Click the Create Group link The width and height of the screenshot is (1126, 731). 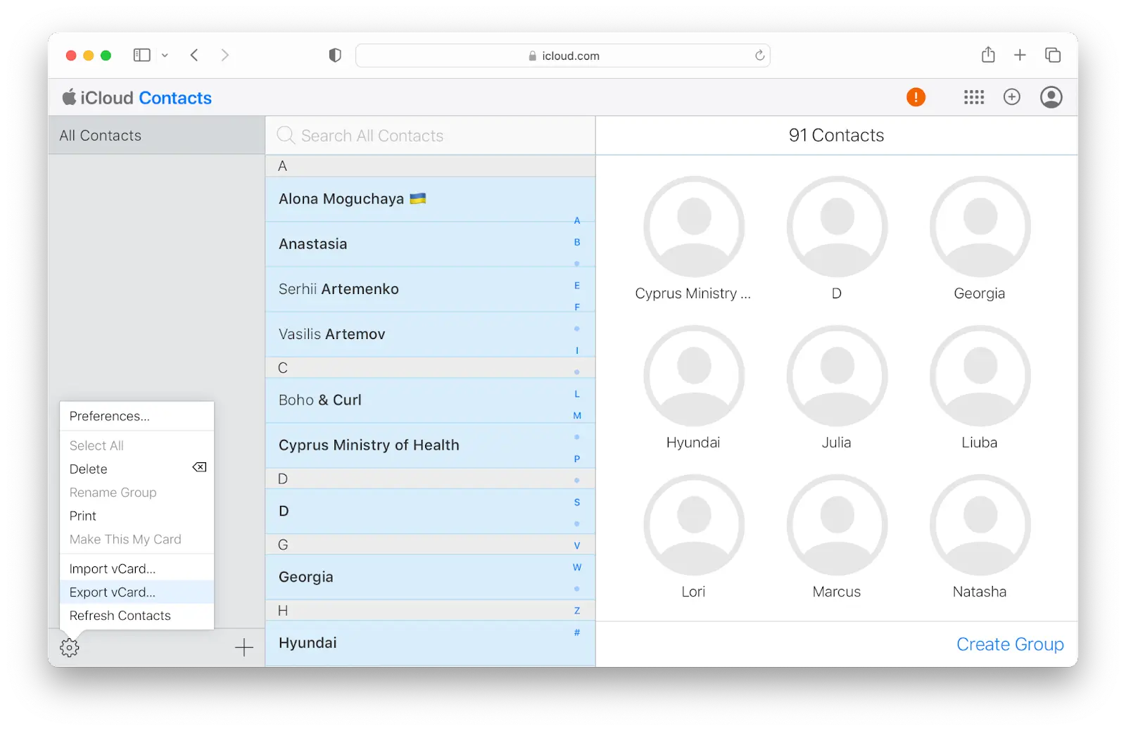pos(1010,644)
